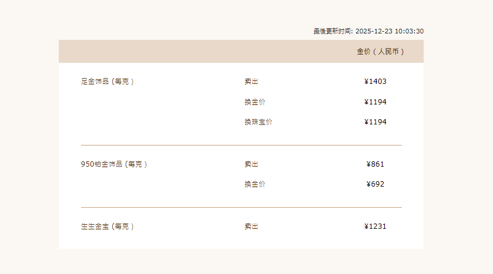Click the last updated timestamp text
This screenshot has width=493, height=274.
(x=368, y=31)
